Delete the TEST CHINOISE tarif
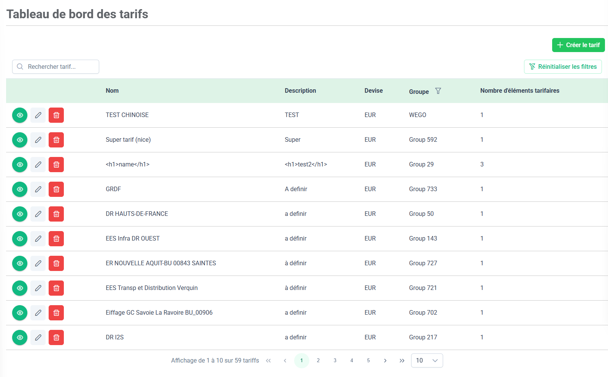 pos(56,115)
